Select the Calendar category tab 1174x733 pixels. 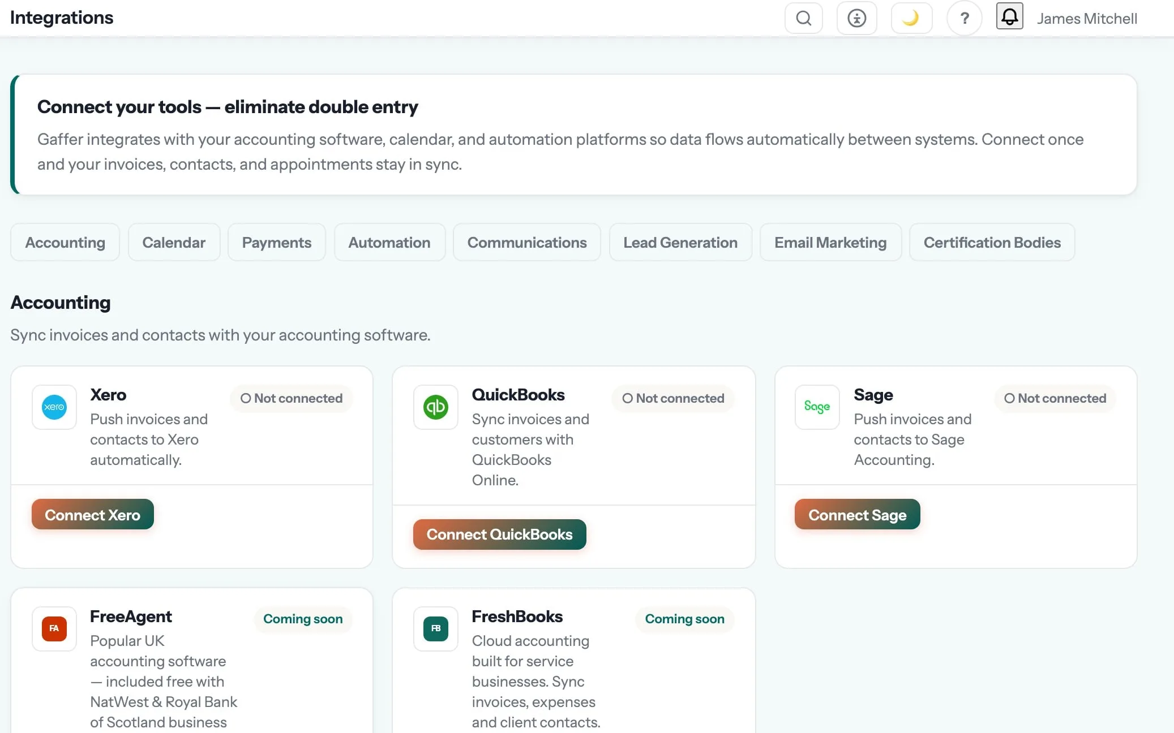(x=174, y=242)
